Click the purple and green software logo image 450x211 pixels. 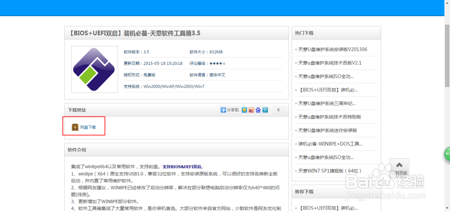tap(94, 69)
